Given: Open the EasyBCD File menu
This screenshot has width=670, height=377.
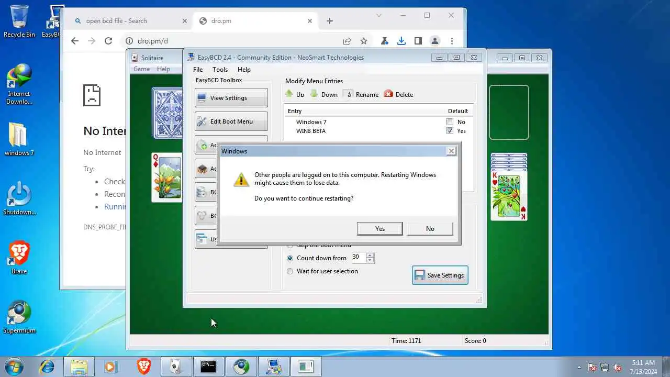Looking at the screenshot, I should click(198, 70).
